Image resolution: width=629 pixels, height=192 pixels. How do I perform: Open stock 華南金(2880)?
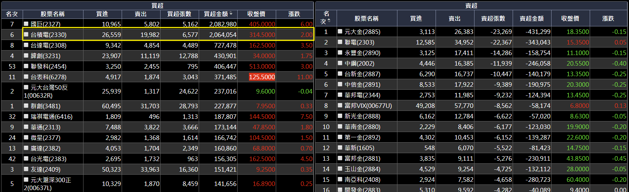[x=362, y=127]
